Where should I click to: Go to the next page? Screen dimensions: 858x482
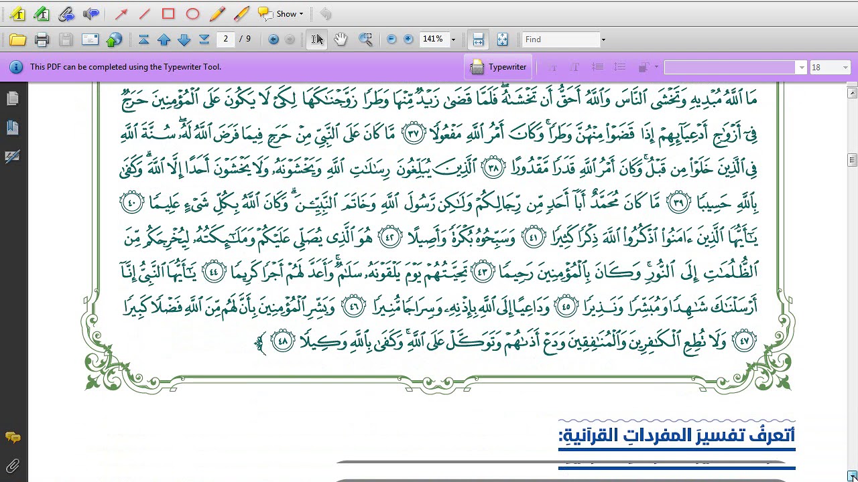coord(184,39)
